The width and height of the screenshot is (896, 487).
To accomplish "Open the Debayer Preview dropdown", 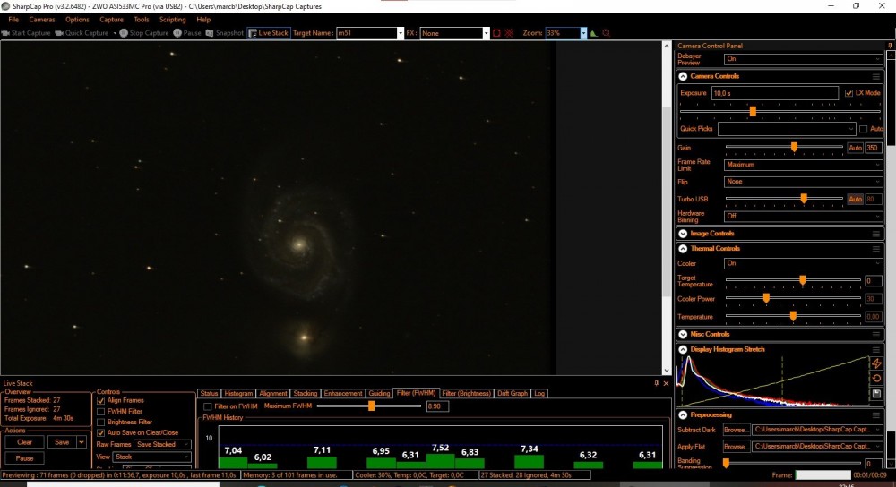I will click(803, 59).
